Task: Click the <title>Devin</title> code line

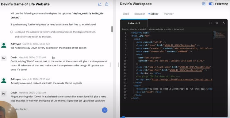Action: coord(148,73)
